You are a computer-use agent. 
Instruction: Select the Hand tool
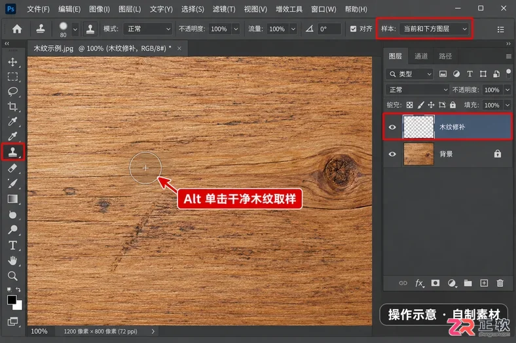click(12, 261)
